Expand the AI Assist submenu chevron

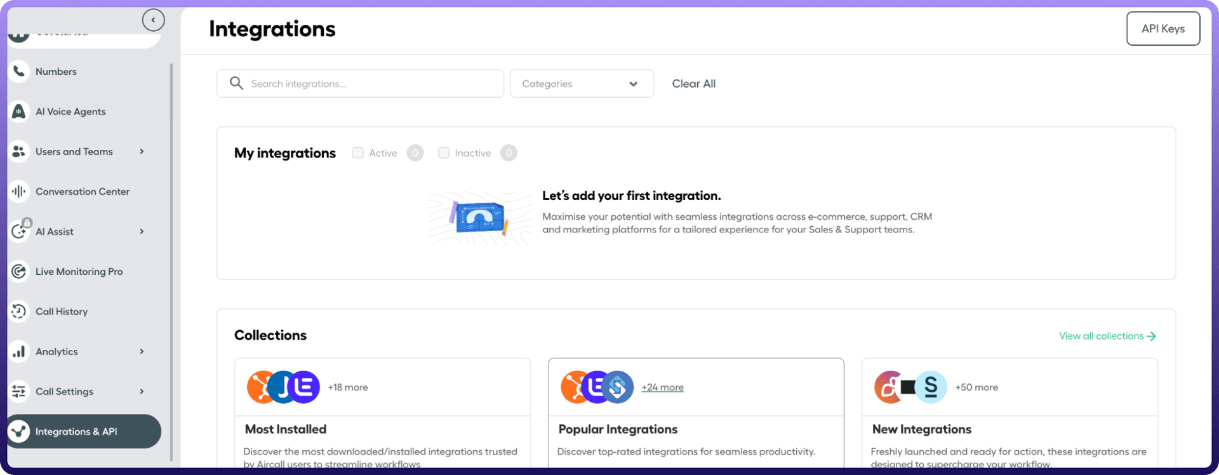point(142,232)
